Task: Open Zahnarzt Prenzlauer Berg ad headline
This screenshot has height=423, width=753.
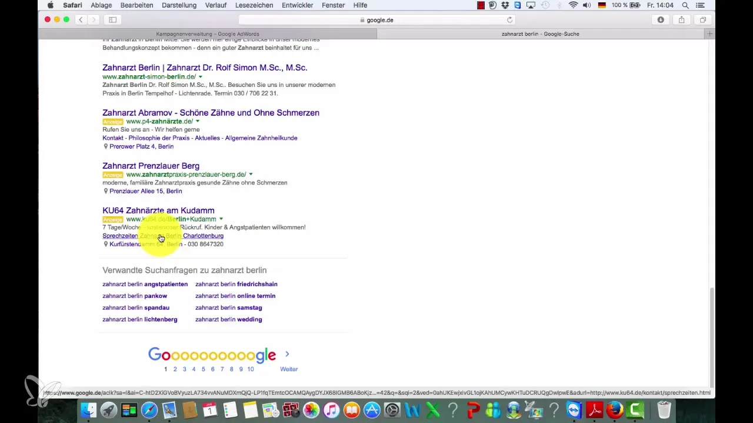Action: click(x=151, y=166)
